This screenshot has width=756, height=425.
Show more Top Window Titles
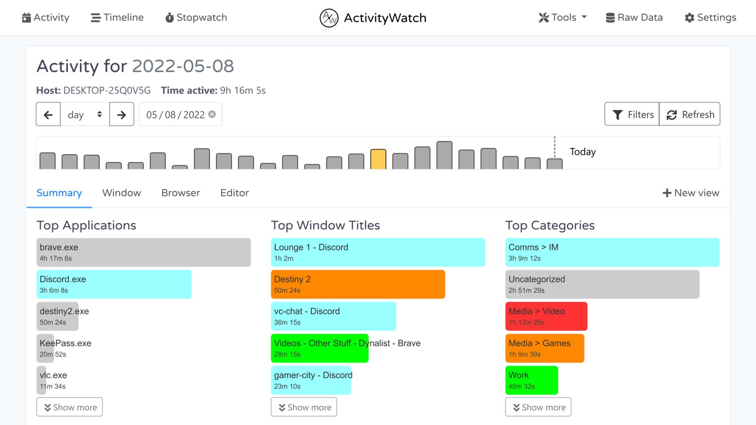pos(304,407)
